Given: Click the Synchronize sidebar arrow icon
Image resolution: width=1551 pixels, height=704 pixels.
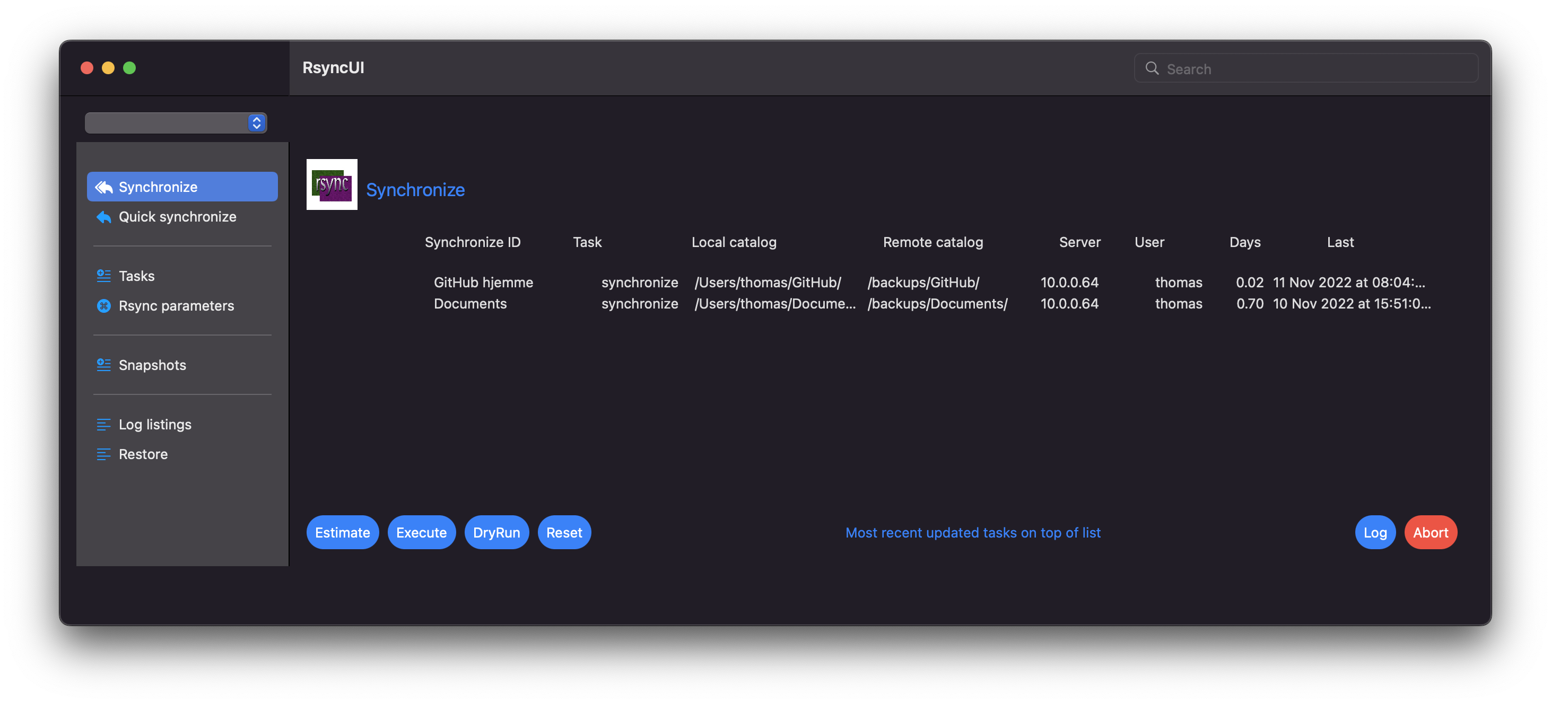Looking at the screenshot, I should click(103, 187).
